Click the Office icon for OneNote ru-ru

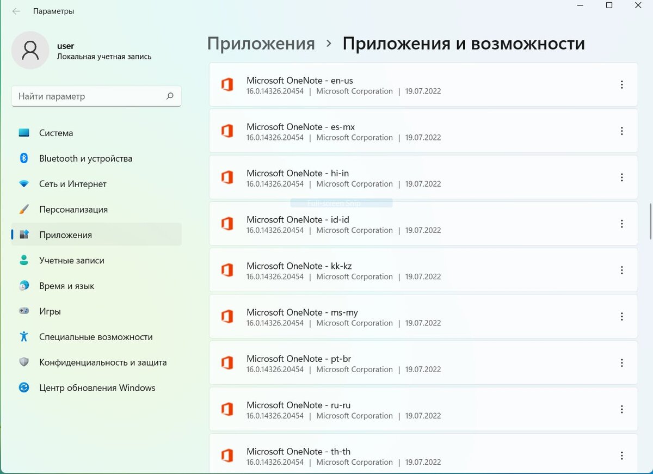pyautogui.click(x=227, y=409)
